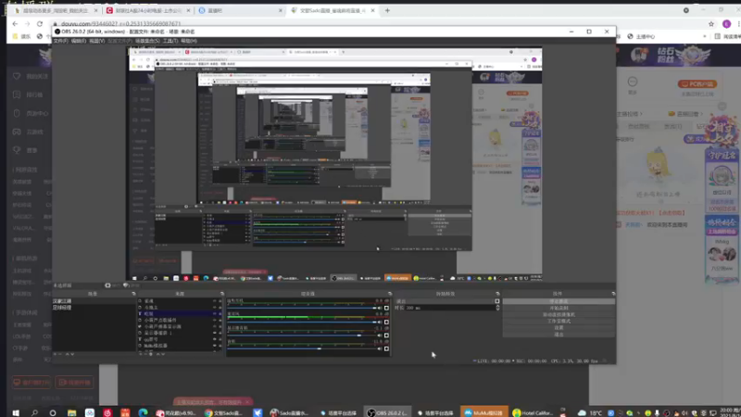741x417 pixels.
Task: Switch to OBS 26.0.2 taskbar button
Action: [x=387, y=412]
